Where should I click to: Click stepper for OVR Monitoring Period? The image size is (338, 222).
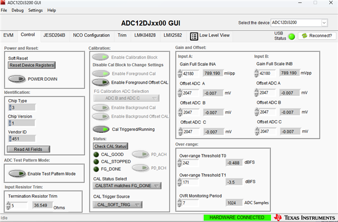[180, 203]
